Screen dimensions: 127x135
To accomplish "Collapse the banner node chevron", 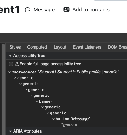I will pyautogui.click(x=37, y=101).
